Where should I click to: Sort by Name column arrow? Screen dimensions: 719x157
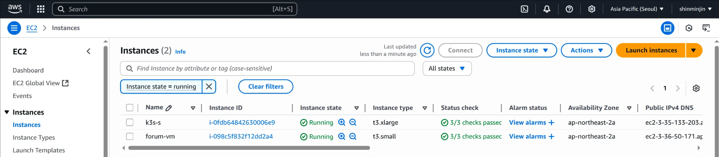pyautogui.click(x=193, y=108)
